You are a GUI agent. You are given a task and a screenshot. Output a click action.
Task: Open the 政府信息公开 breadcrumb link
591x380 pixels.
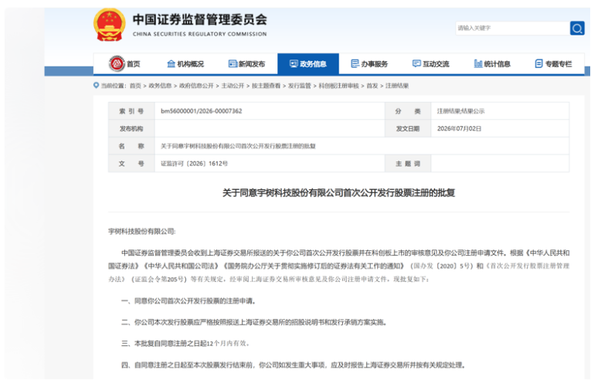(x=196, y=86)
